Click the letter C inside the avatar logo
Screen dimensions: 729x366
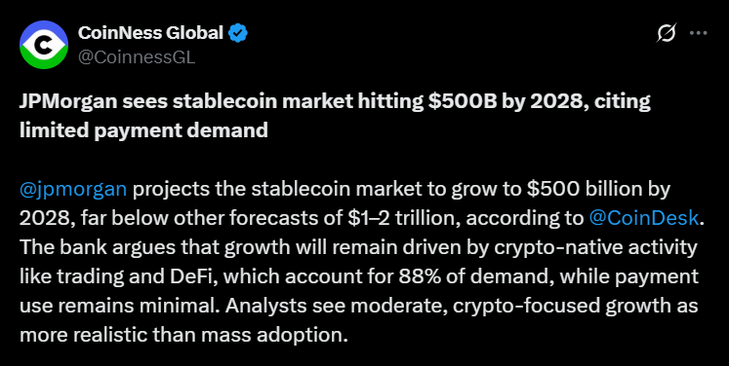click(44, 45)
